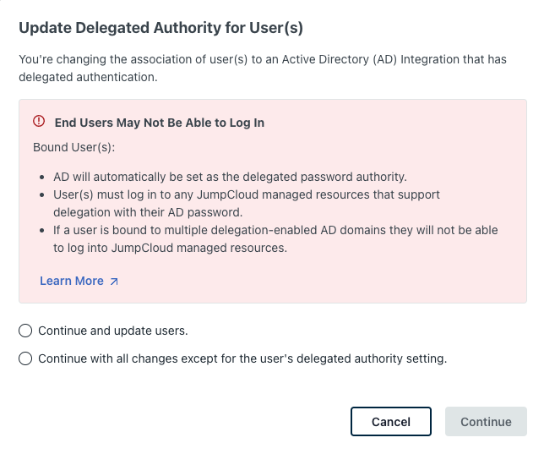Click the bullet dot before 'If a user is bound'
Image resolution: width=544 pixels, height=454 pixels.
42,230
